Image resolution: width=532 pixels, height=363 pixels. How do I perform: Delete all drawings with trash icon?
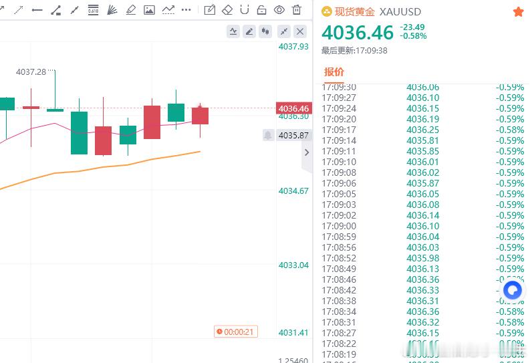click(297, 10)
